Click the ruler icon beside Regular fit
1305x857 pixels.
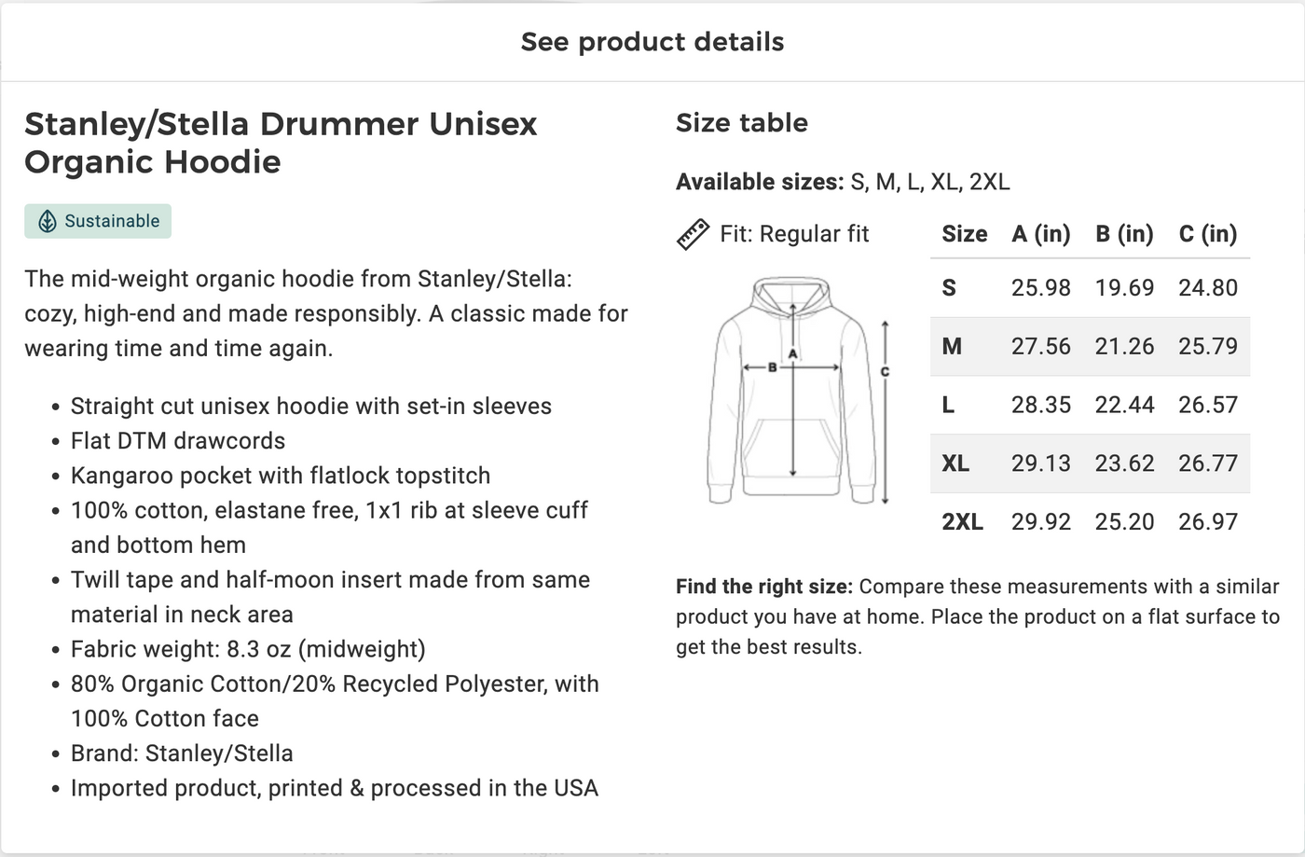coord(693,234)
